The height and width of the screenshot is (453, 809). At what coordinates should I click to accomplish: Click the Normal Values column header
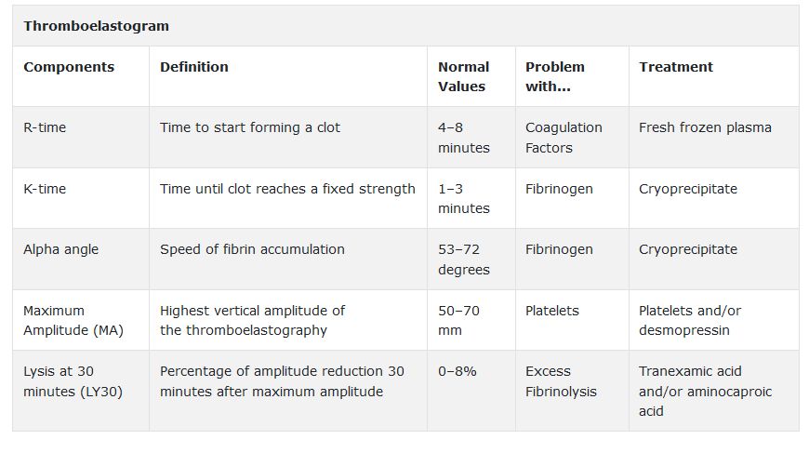tap(463, 76)
